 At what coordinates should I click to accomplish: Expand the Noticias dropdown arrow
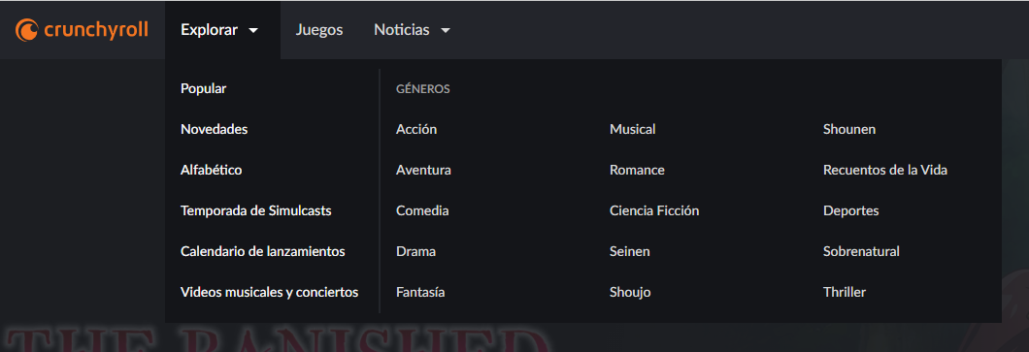(x=446, y=30)
